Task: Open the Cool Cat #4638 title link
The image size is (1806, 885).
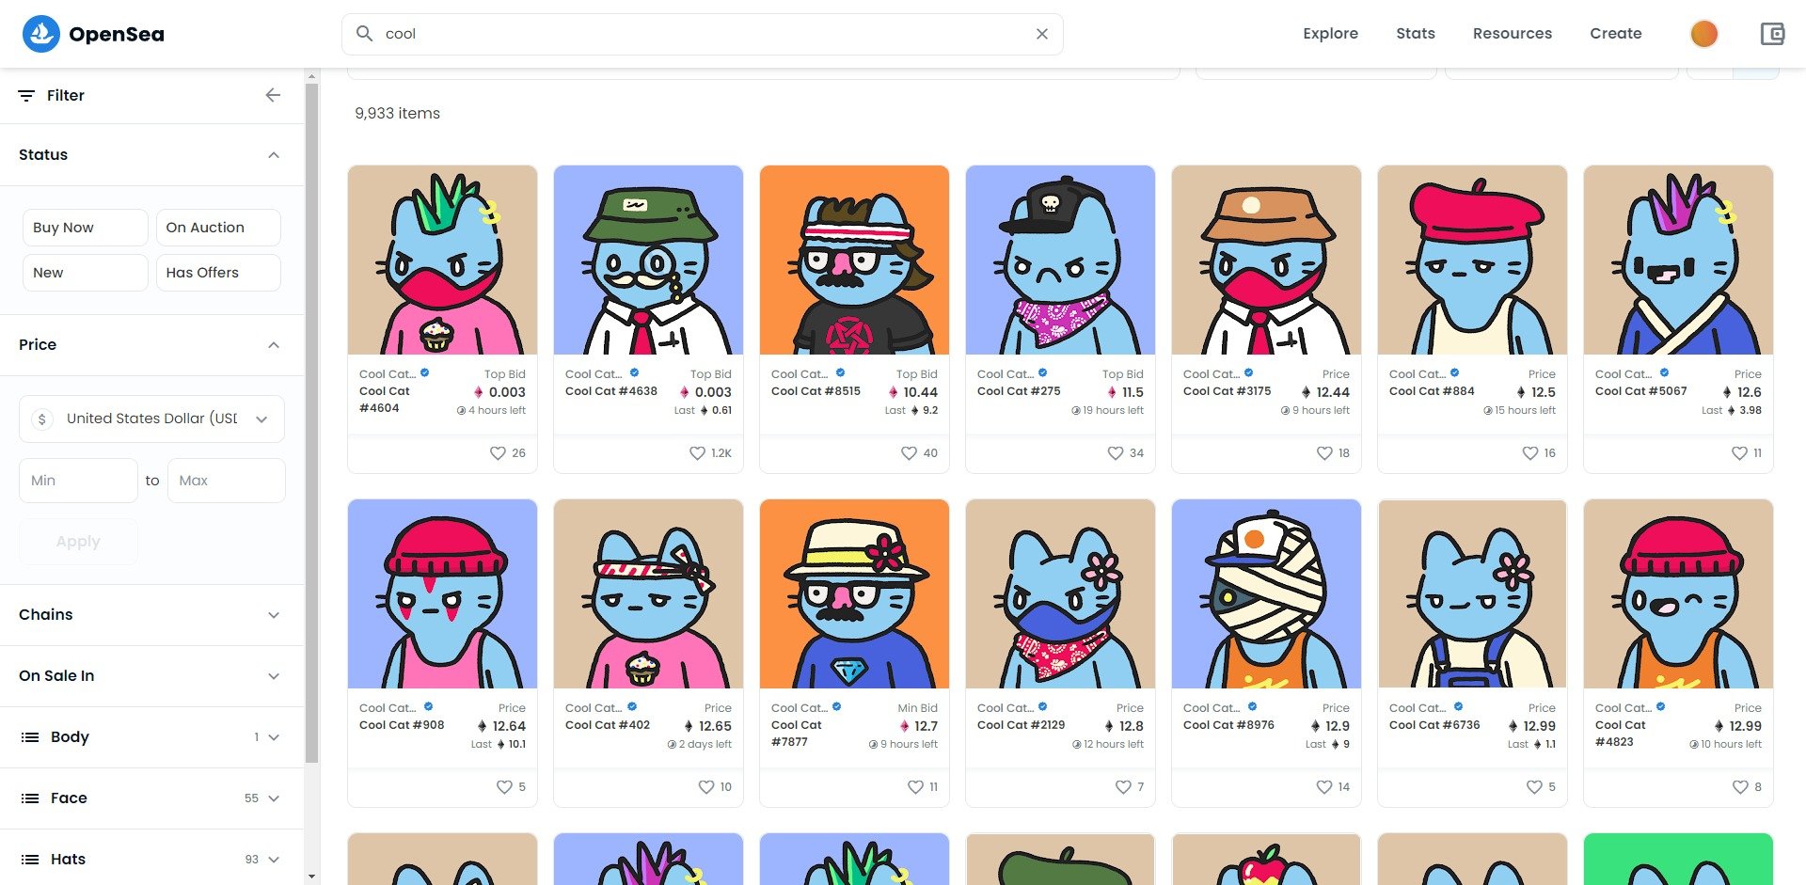Action: point(611,391)
